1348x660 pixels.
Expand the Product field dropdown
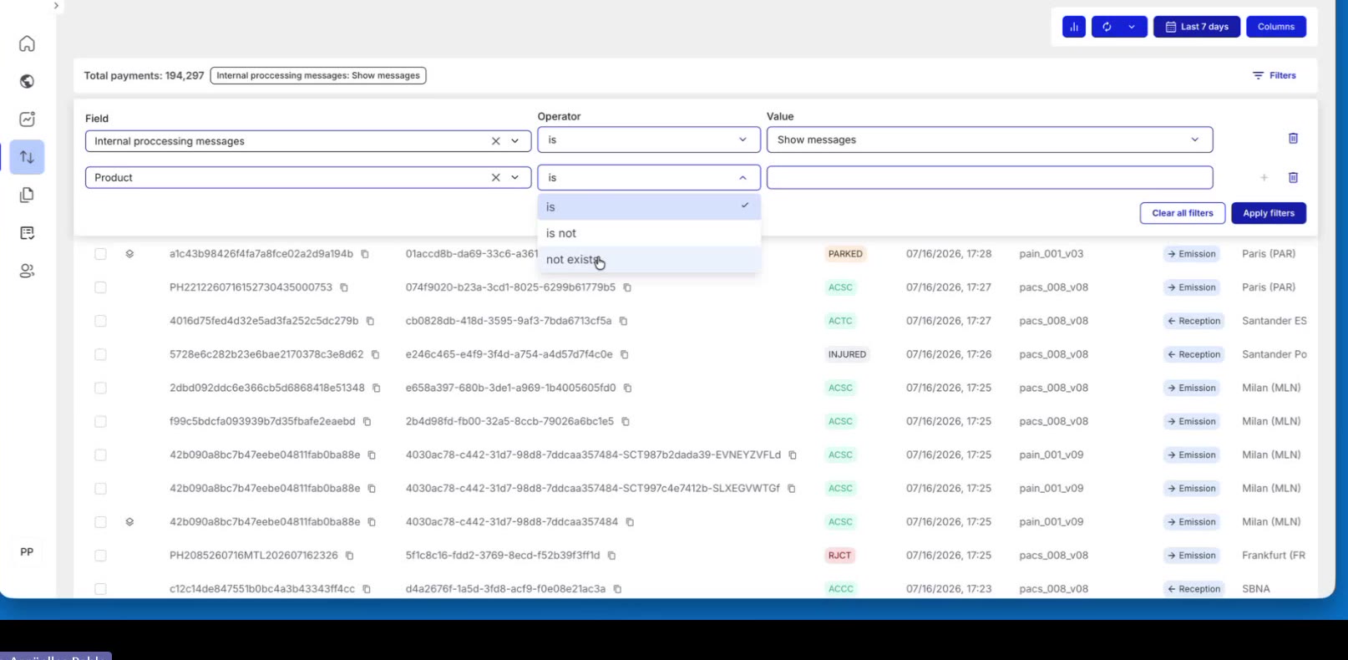(x=515, y=177)
